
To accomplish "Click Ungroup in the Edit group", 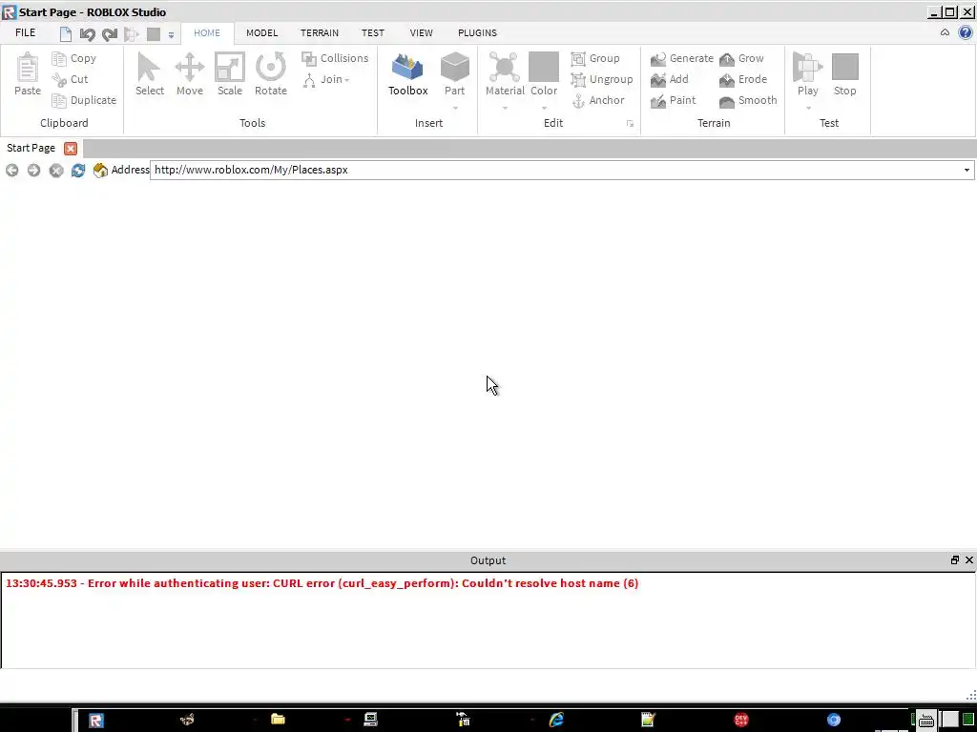I will 601,79.
